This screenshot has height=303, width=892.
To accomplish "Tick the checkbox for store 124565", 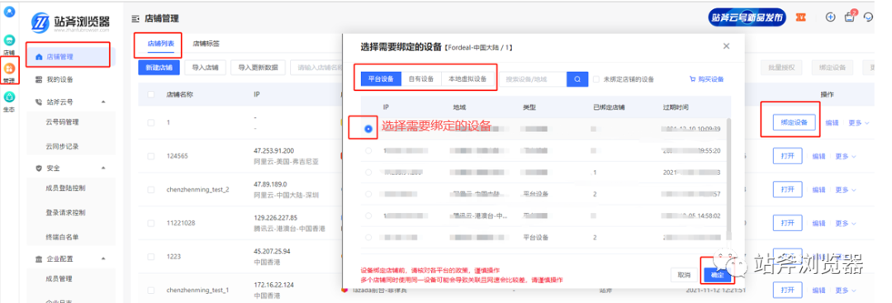I will tap(151, 156).
